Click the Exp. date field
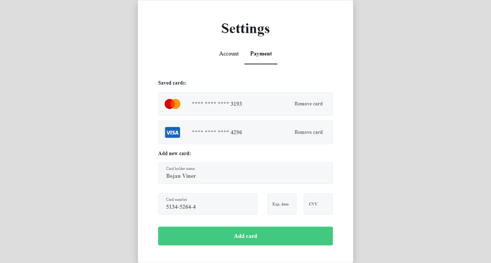Screen dimensions: 491x263 [282, 204]
